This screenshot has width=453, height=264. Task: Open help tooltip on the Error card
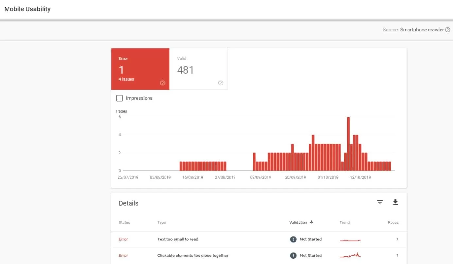pyautogui.click(x=162, y=83)
